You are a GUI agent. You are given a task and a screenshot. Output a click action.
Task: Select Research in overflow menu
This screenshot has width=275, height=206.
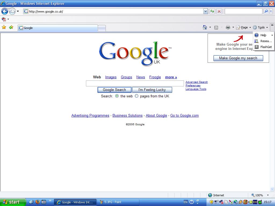tap(263, 41)
